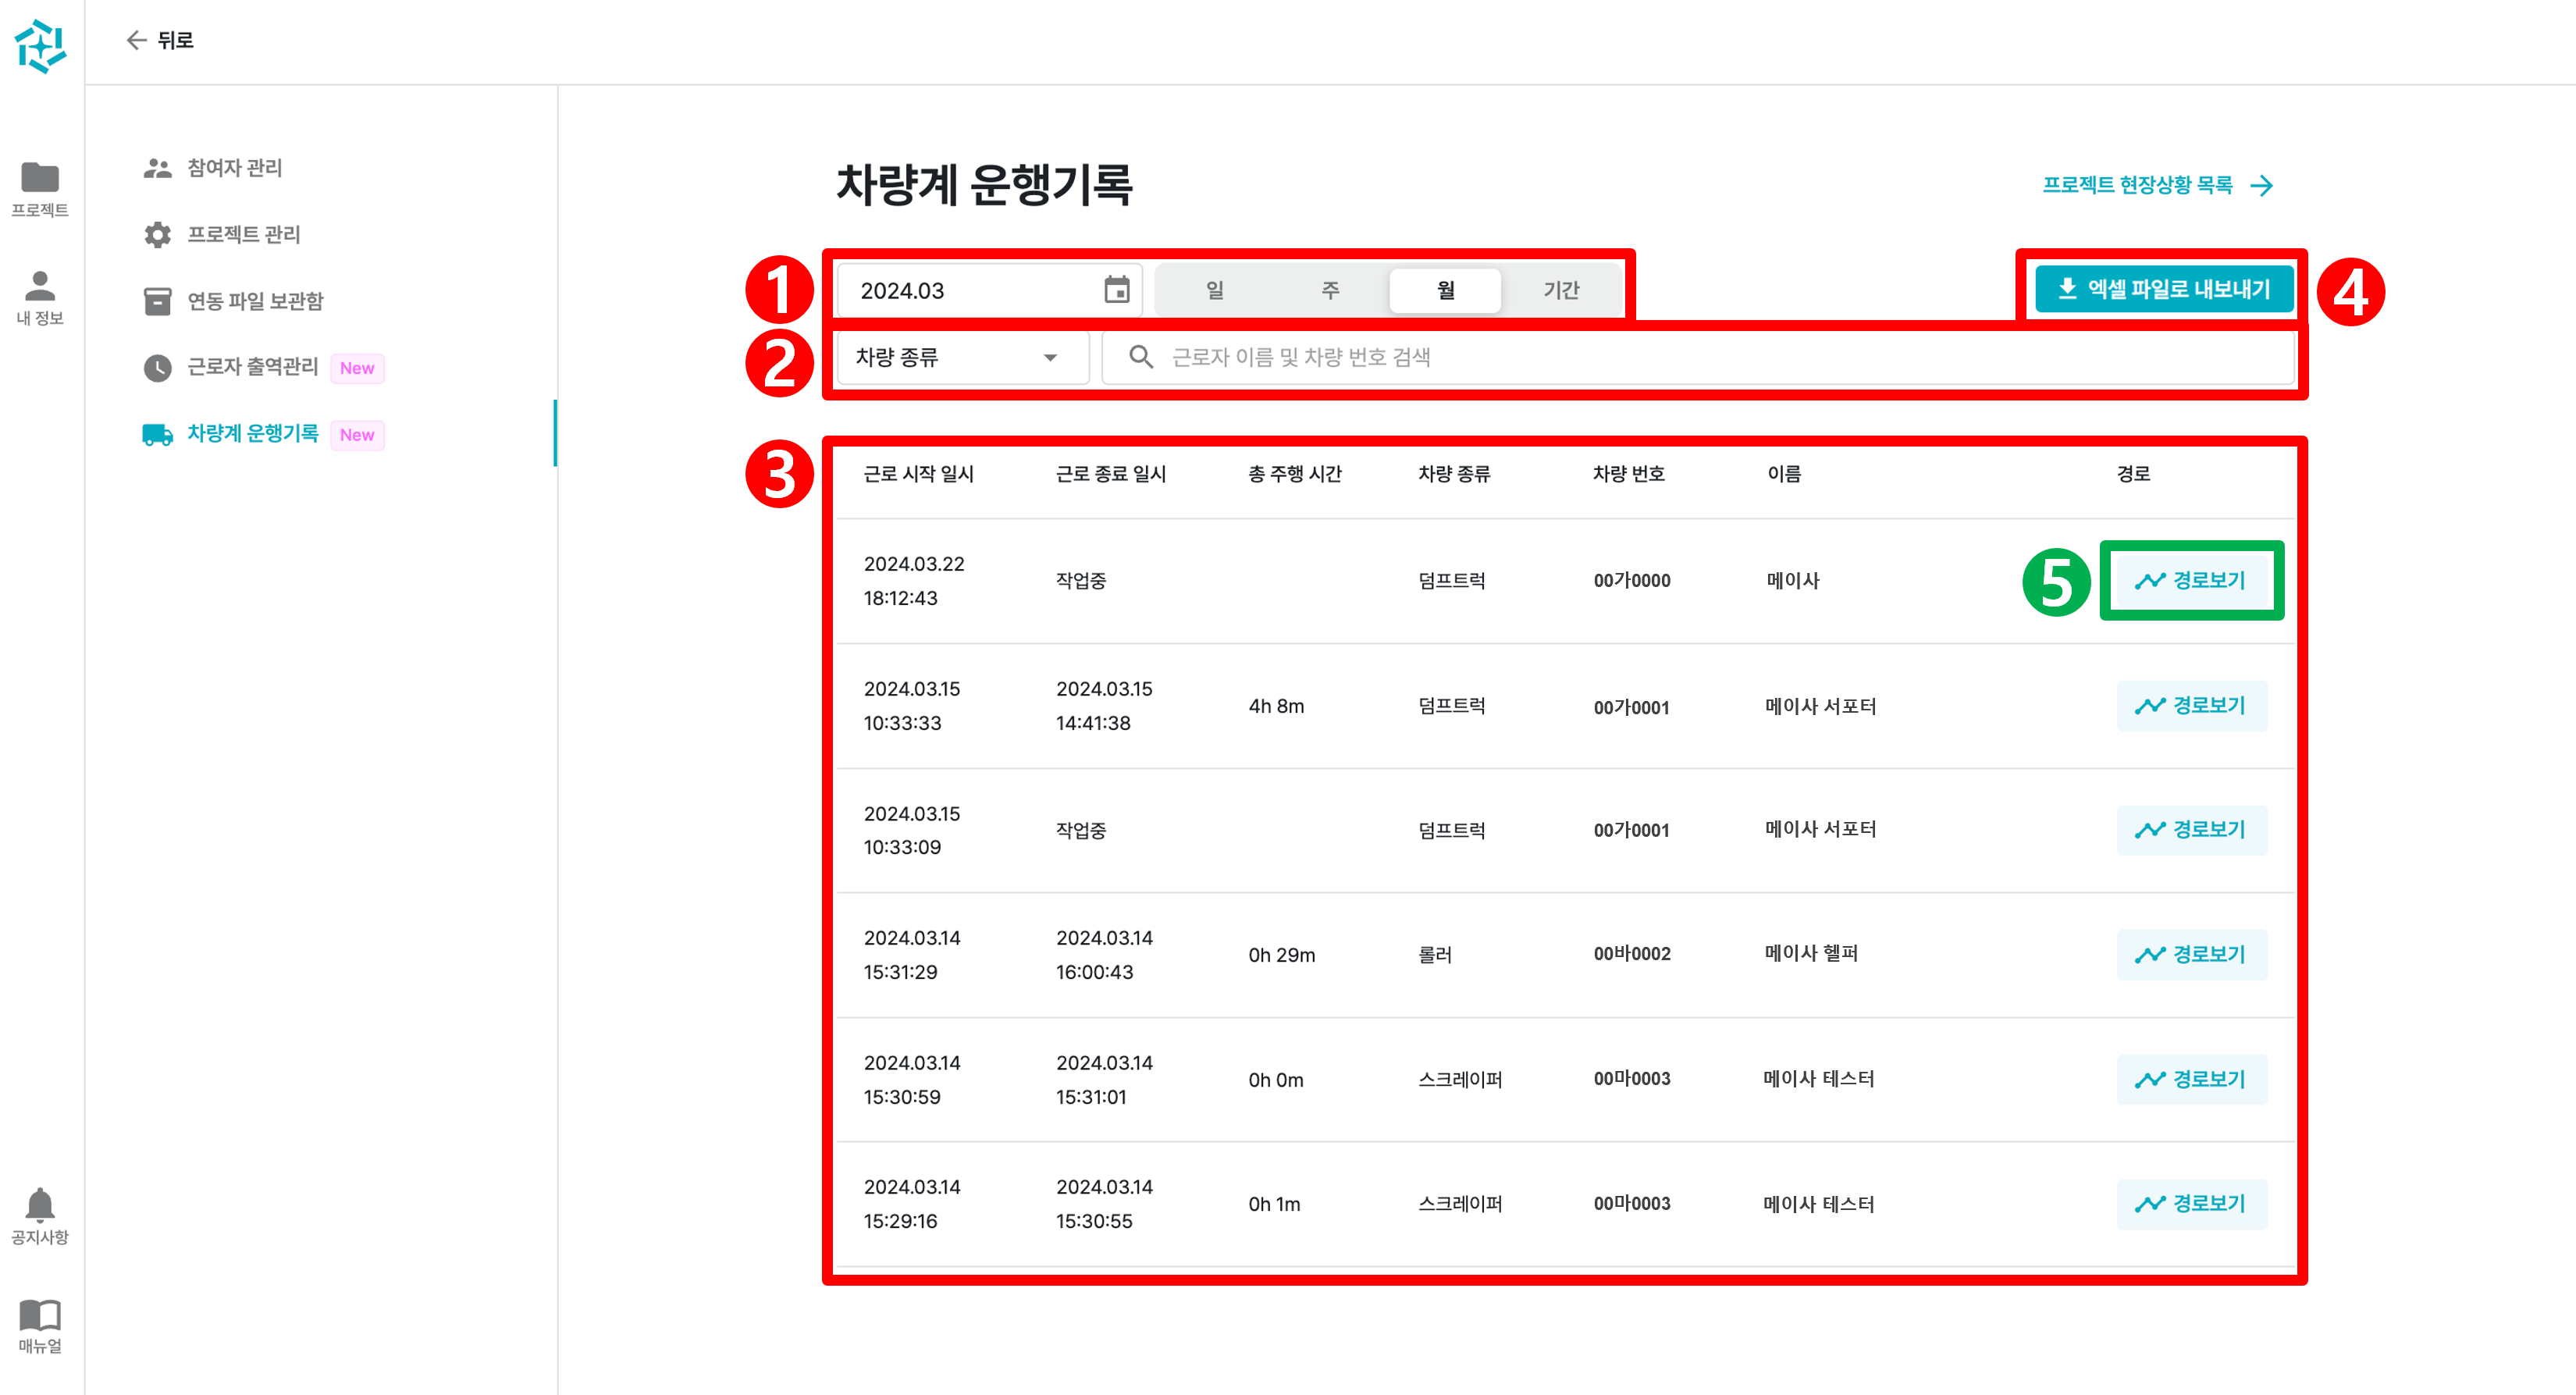Select the 주 period option
This screenshot has height=1395, width=2576.
coord(1329,290)
